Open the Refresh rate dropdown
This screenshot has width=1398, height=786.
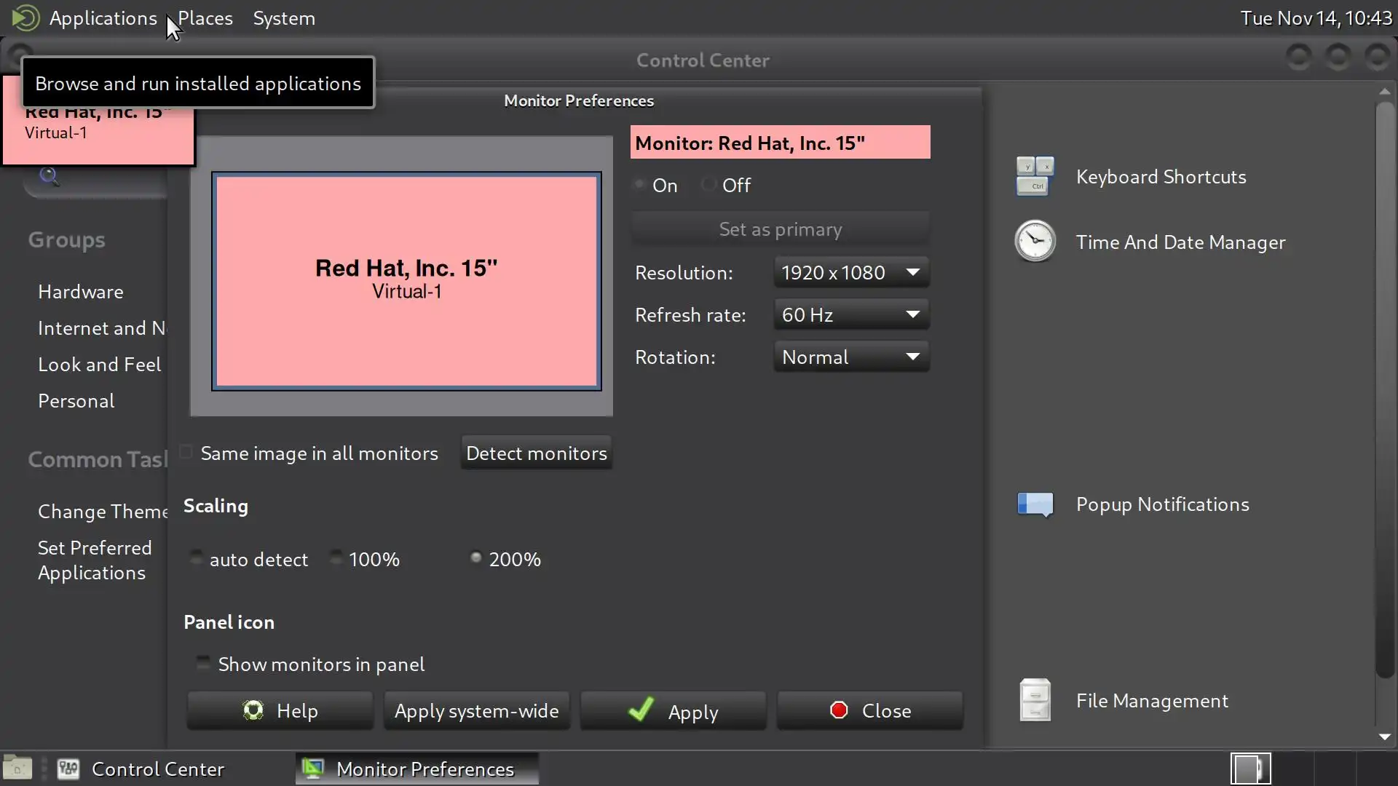851,314
